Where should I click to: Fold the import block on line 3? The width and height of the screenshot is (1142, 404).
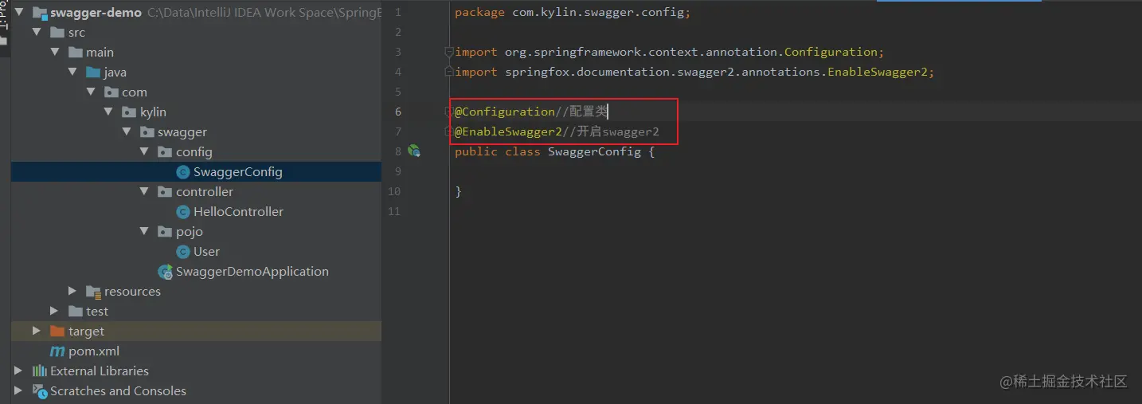tap(449, 53)
